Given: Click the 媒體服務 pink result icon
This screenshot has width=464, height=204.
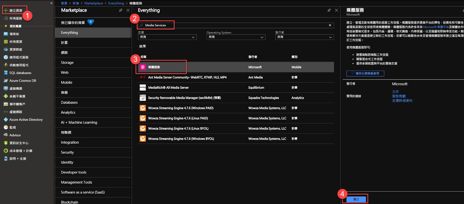Looking at the screenshot, I should tap(143, 67).
